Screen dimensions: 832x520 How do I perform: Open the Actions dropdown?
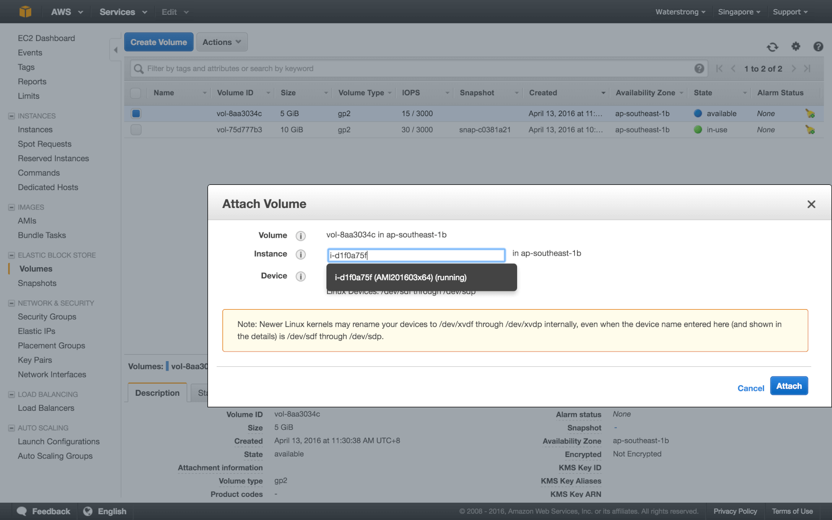pos(222,42)
